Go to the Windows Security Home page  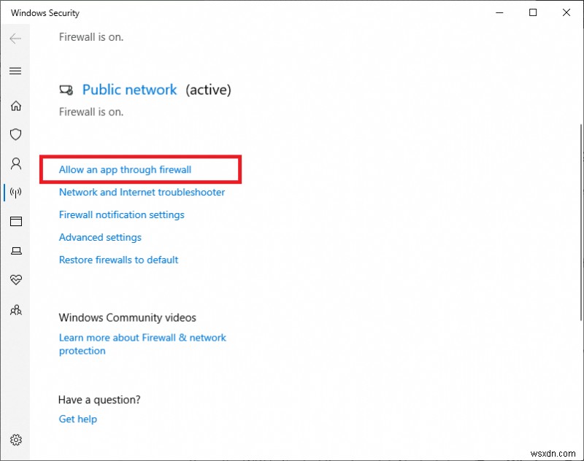16,105
